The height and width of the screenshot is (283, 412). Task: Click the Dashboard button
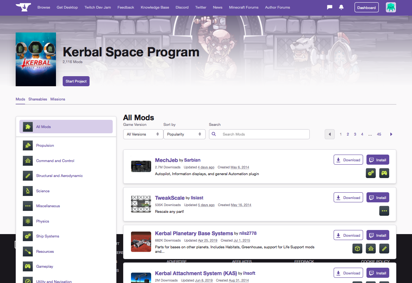[366, 7]
